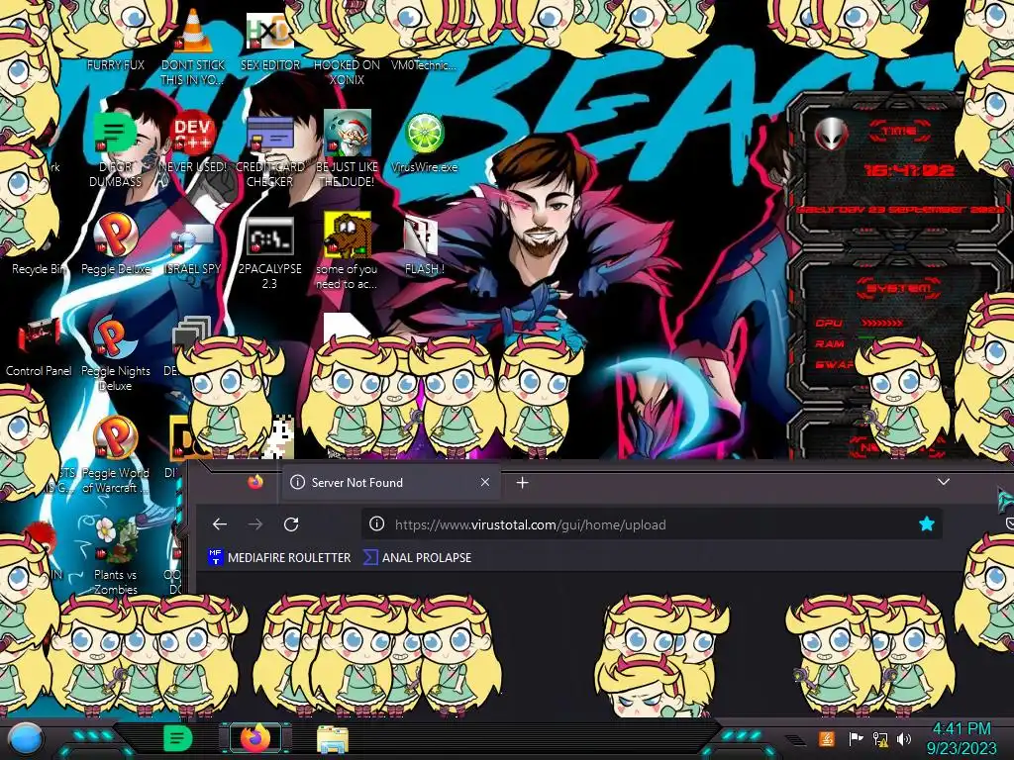Viewport: 1014px width, 760px height.
Task: Expand the list all tabs chevron
Action: pyautogui.click(x=944, y=482)
